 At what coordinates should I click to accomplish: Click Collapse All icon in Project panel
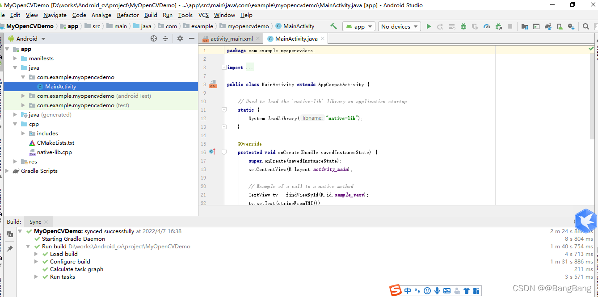click(165, 38)
